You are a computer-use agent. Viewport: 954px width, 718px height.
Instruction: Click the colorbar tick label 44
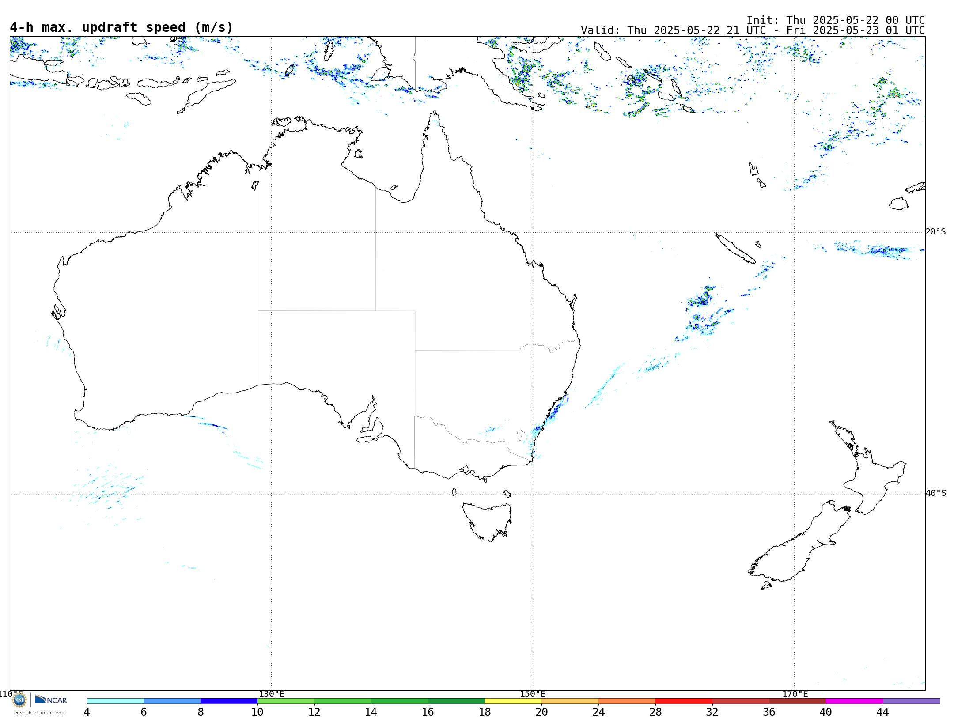[882, 712]
